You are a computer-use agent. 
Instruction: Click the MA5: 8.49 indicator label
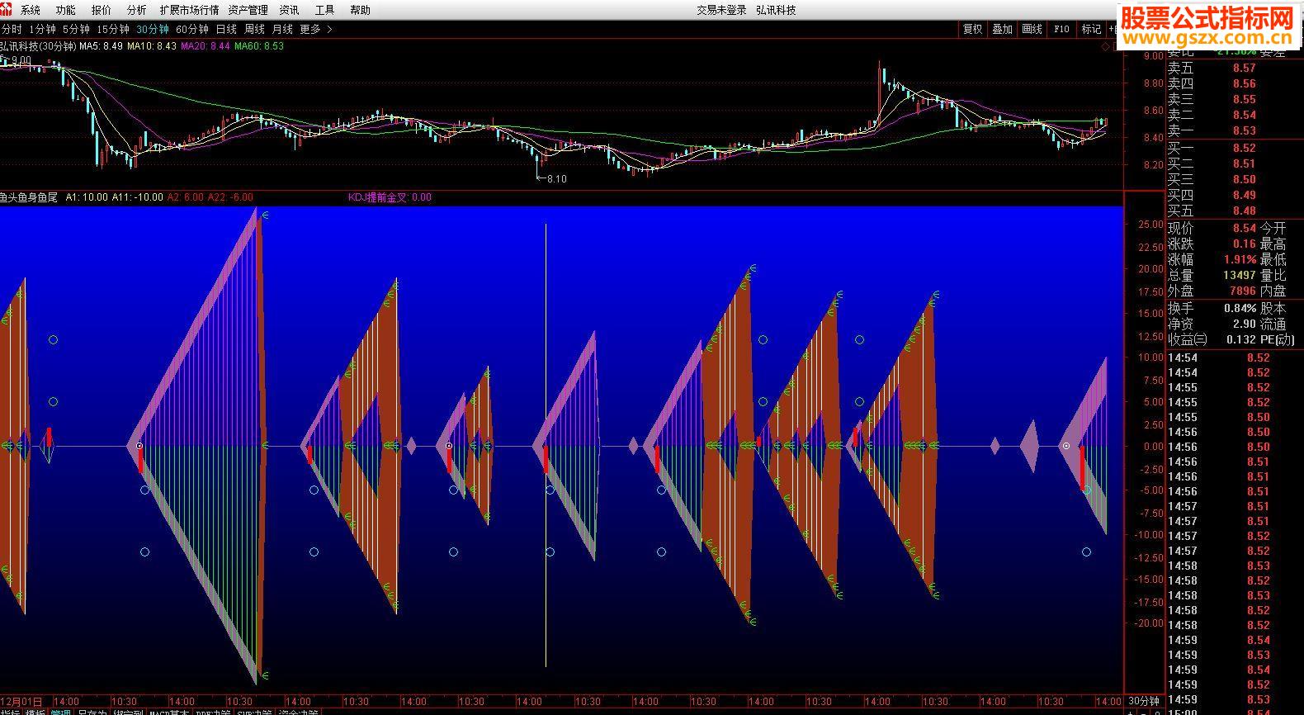point(101,46)
